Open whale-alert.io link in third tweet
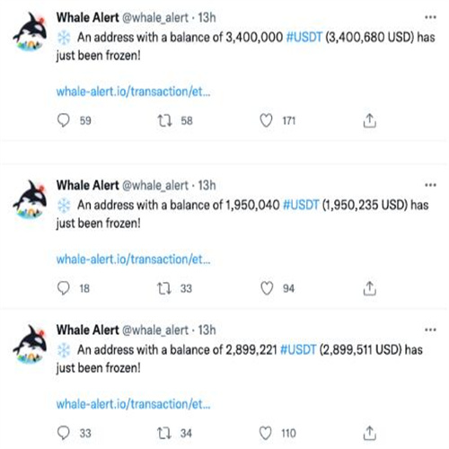449x449 pixels. (133, 404)
